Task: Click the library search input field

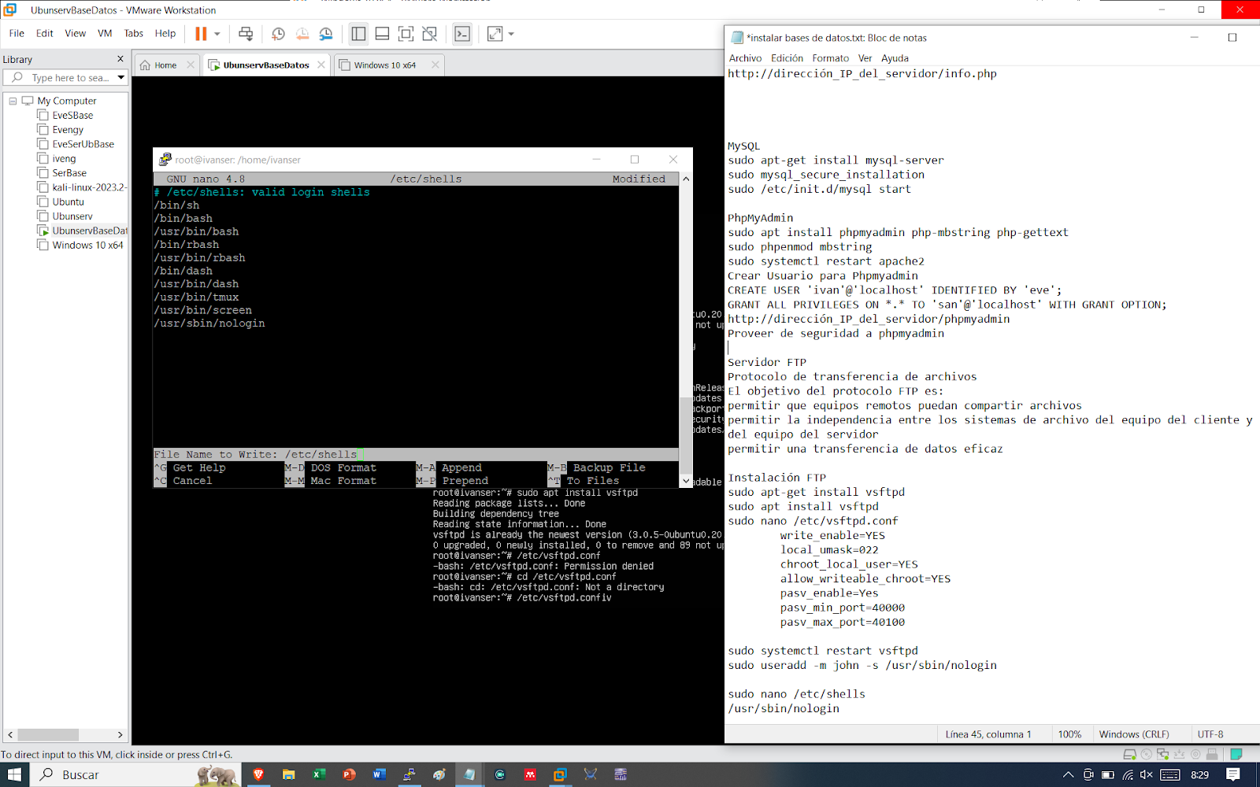Action: click(x=65, y=78)
